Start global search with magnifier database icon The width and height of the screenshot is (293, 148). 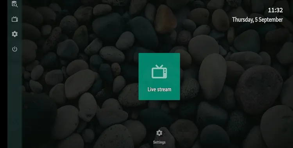(14, 4)
